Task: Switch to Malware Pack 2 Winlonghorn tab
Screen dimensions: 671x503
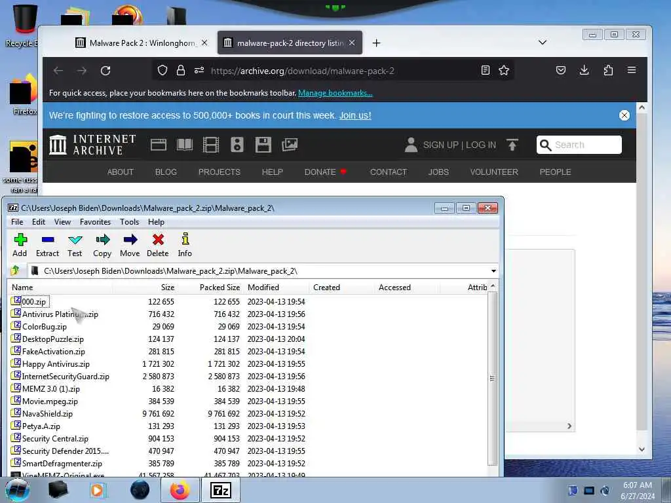Action: [142, 43]
